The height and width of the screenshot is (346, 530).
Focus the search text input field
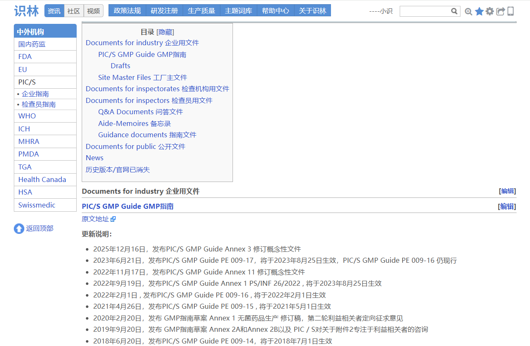[x=424, y=11]
